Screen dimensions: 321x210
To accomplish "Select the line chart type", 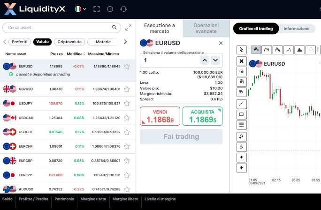I will point(289,50).
